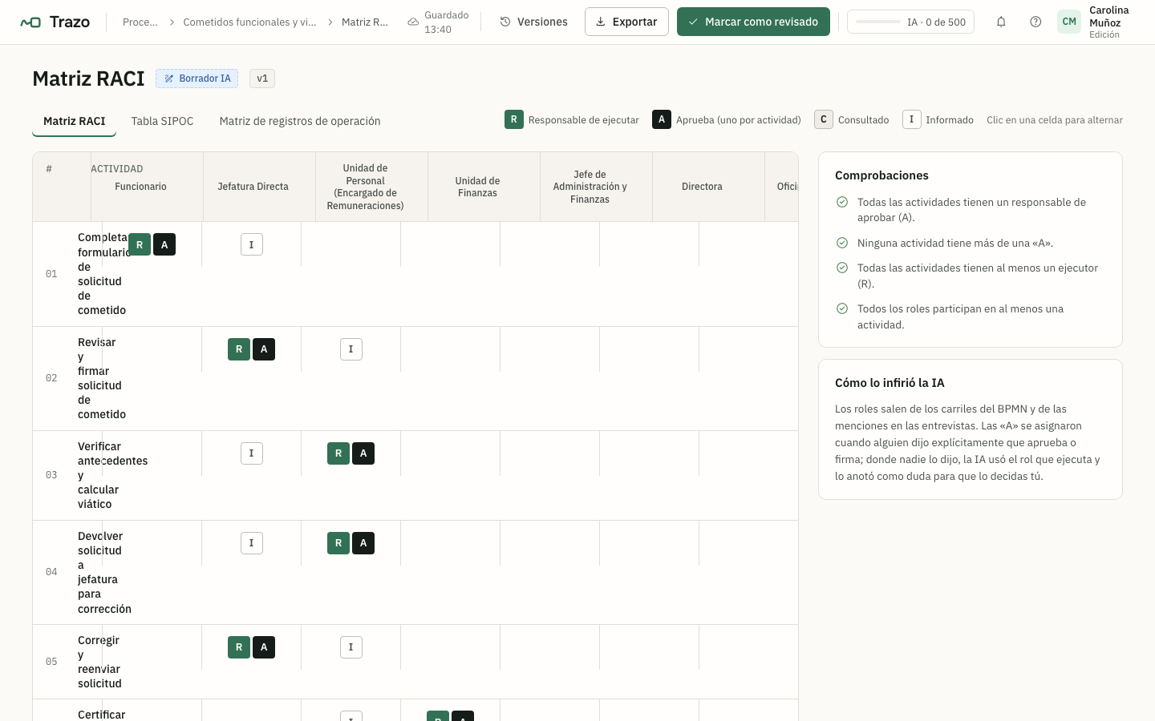1155x721 pixels.
Task: Click the v1 version badge
Action: [262, 79]
